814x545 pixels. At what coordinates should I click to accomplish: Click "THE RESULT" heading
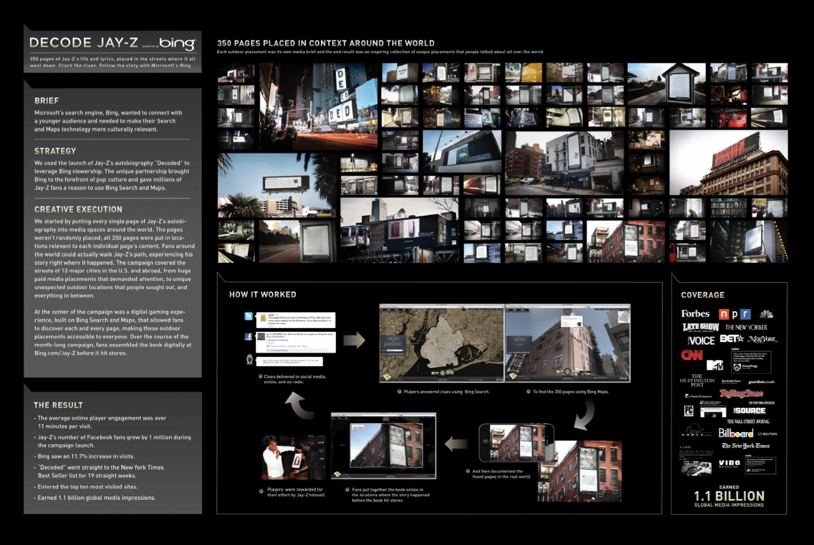pyautogui.click(x=58, y=405)
